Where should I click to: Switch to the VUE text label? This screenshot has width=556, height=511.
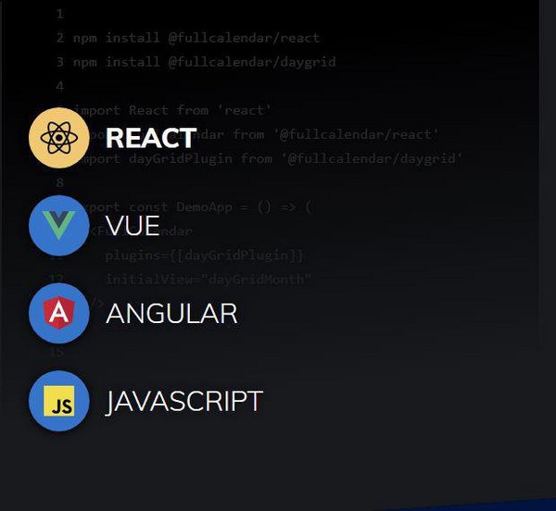click(133, 226)
